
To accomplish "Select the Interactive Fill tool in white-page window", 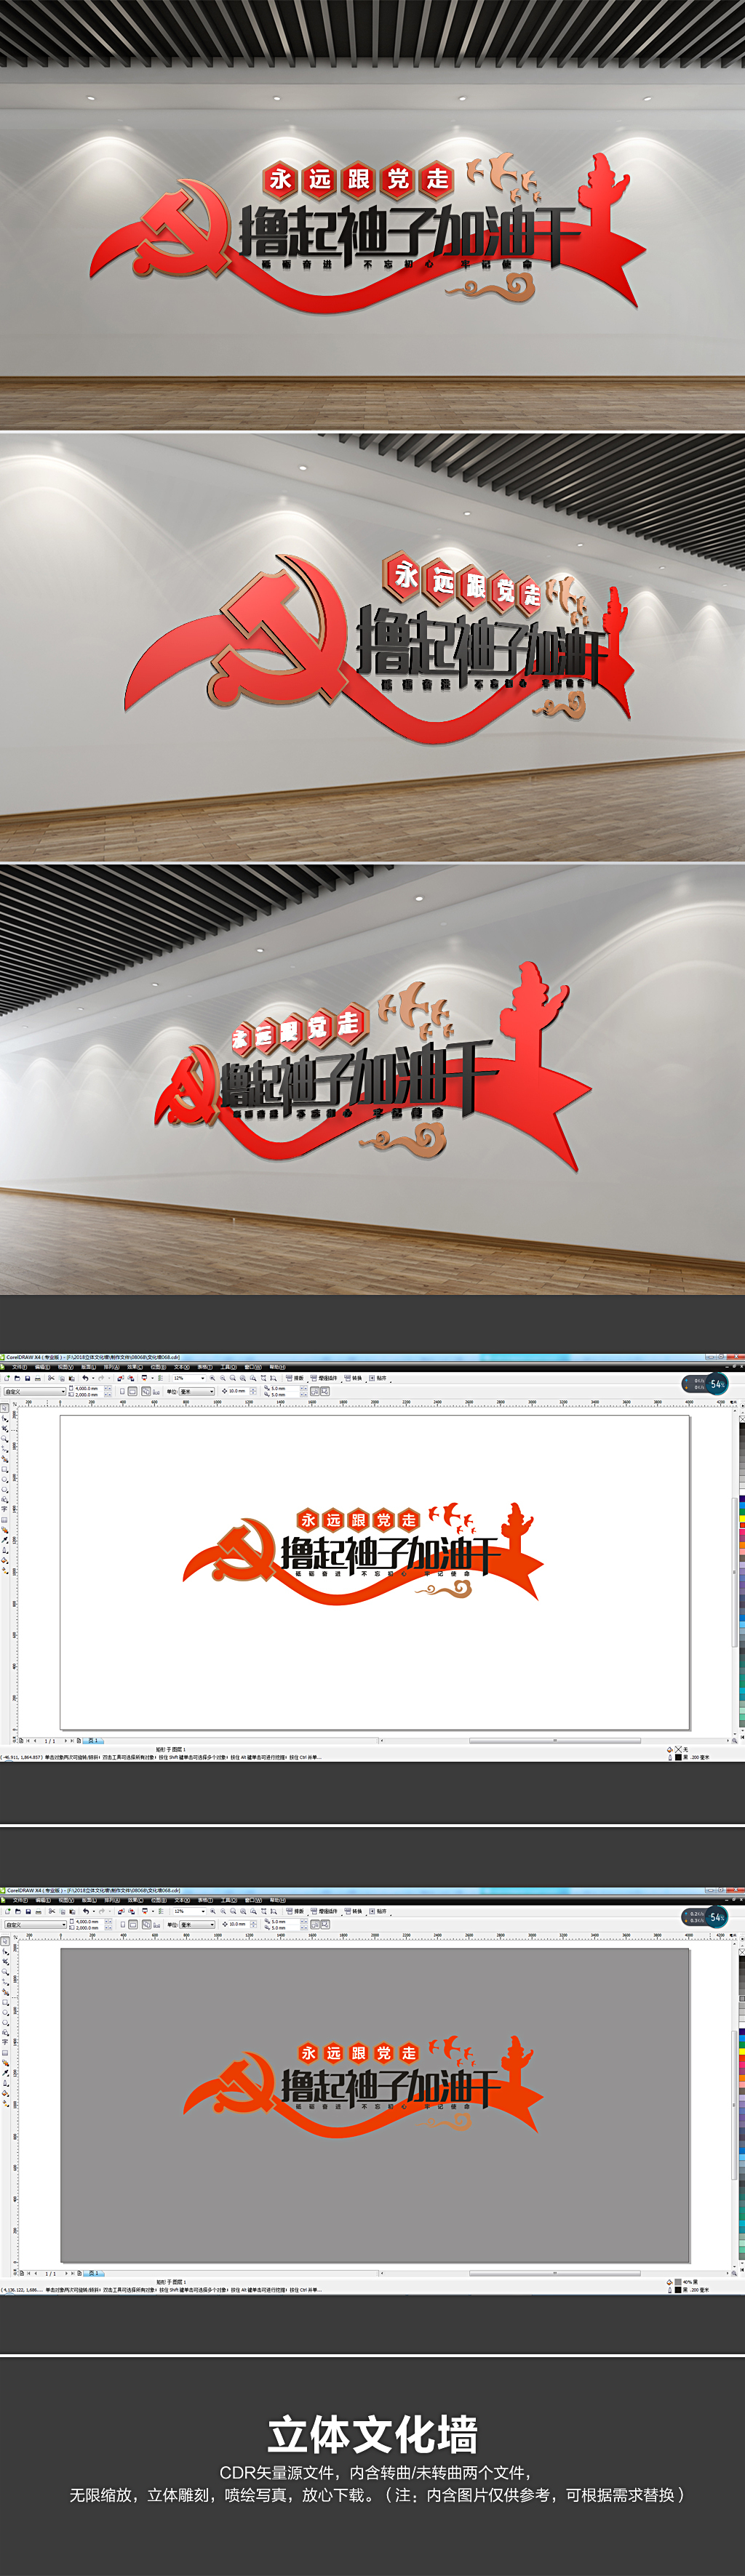I will click(5, 1571).
